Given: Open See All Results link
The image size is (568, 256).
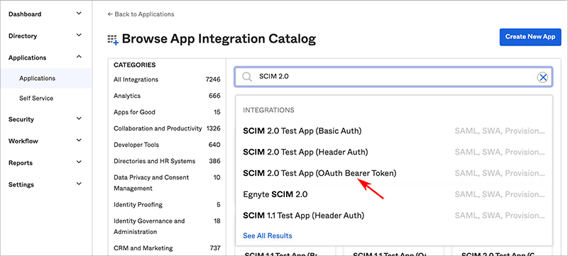Looking at the screenshot, I should [268, 235].
